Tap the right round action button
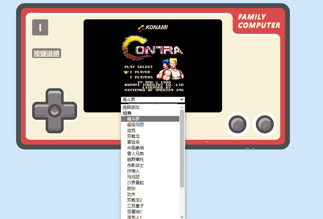Image resolution: width=323 pixels, height=219 pixels. (265, 124)
